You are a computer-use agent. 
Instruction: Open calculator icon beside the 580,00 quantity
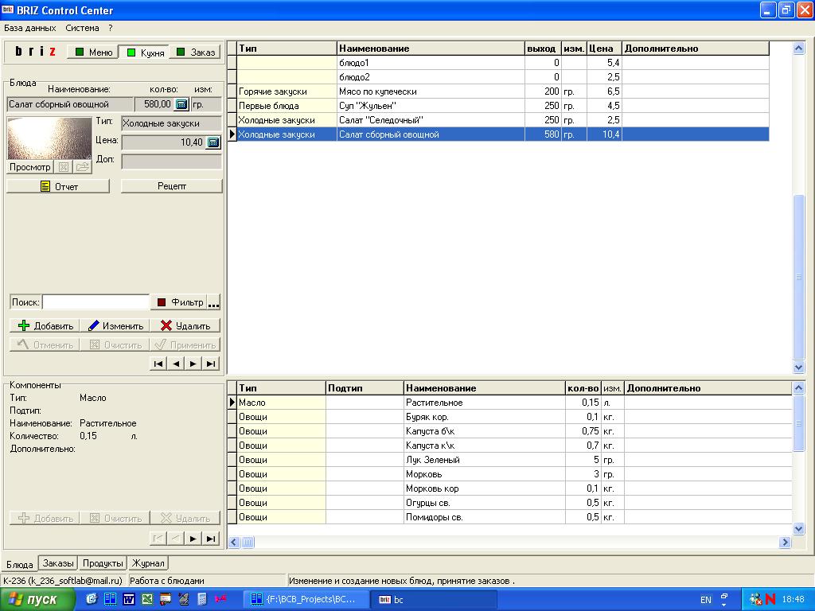[182, 103]
